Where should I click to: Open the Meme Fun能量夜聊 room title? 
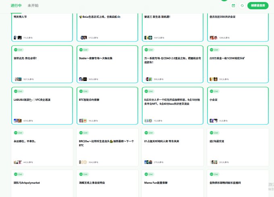[156, 183]
